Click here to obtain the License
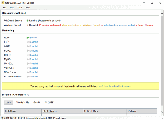 115,86
